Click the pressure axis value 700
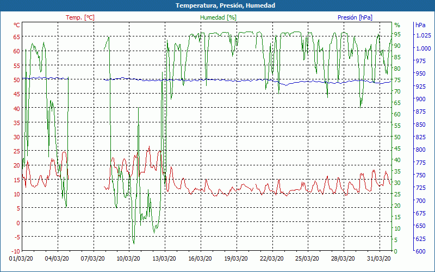This screenshot has width=435, height=272. click(x=420, y=200)
